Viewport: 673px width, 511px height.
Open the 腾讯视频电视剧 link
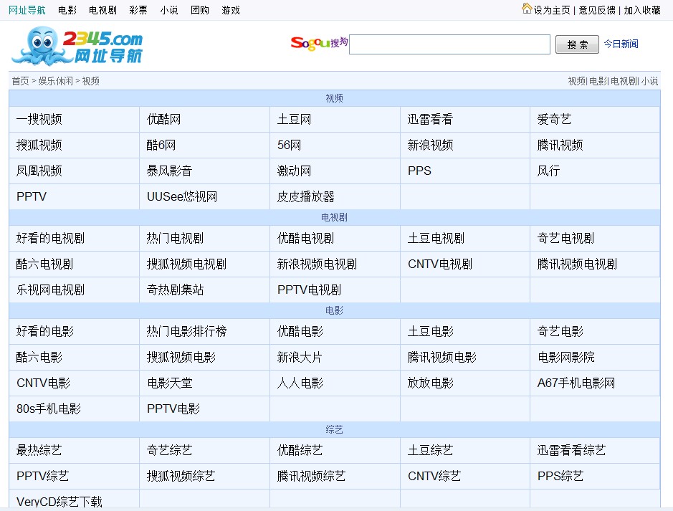577,264
